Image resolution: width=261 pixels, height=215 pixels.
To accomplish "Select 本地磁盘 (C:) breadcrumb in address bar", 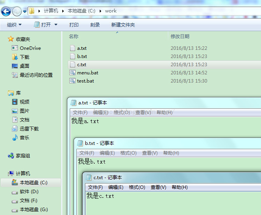I will (81, 11).
